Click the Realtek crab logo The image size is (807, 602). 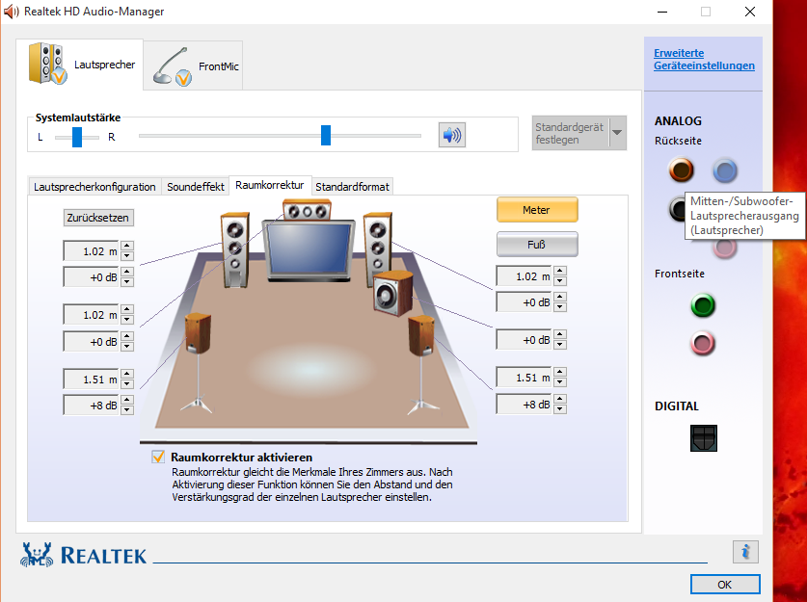pyautogui.click(x=37, y=555)
